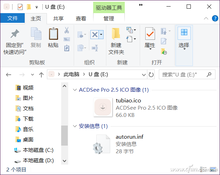Click 此电脑 in the address bar

click(71, 74)
